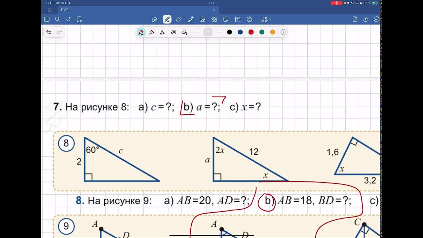
Task: Go to the home library screen
Action: click(50, 10)
